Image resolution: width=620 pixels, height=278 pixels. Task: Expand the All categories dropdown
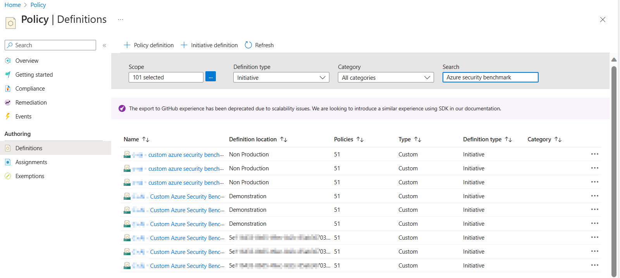[386, 77]
